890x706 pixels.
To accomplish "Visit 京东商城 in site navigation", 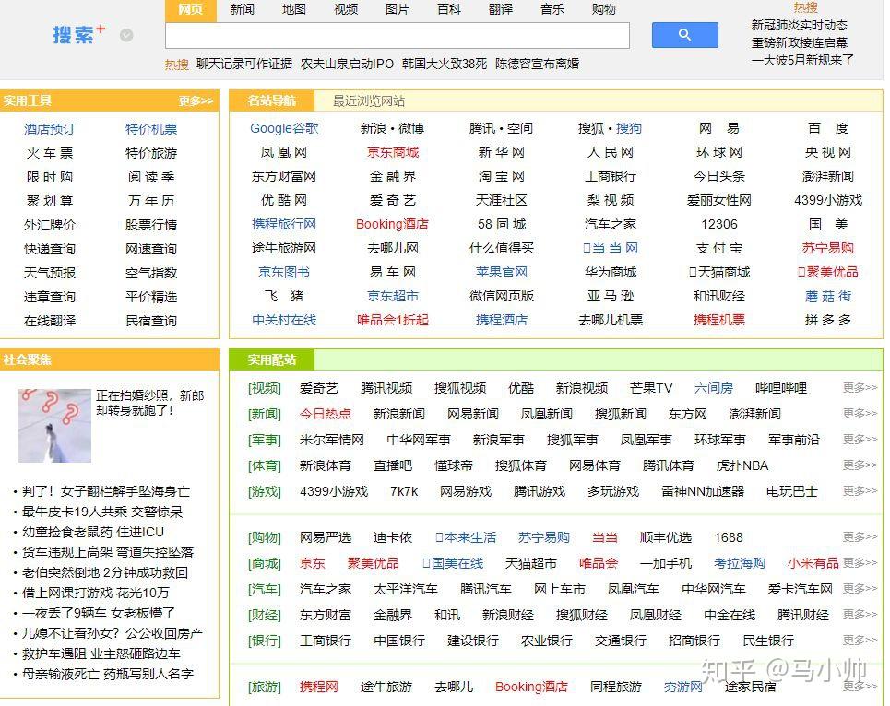I will 393,152.
